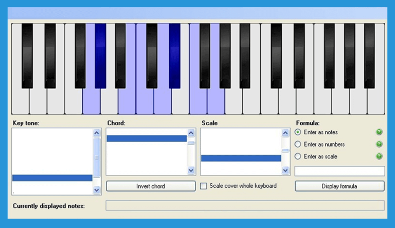
Task: Click the Chord list scrollbar thumb
Action: click(x=191, y=143)
